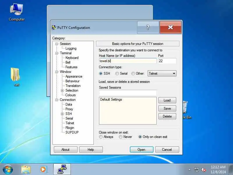
Task: Click Save to store session
Action: click(167, 108)
